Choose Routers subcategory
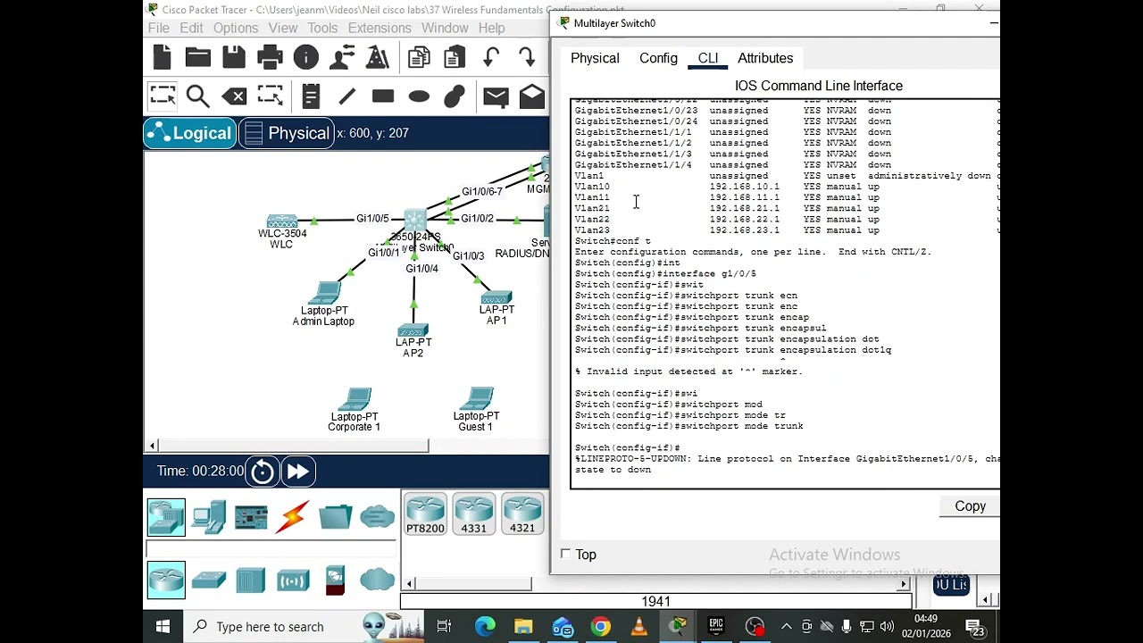The image size is (1143, 643). (166, 580)
